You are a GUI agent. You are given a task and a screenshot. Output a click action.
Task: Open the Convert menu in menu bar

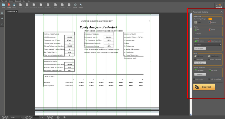click(11, 1)
